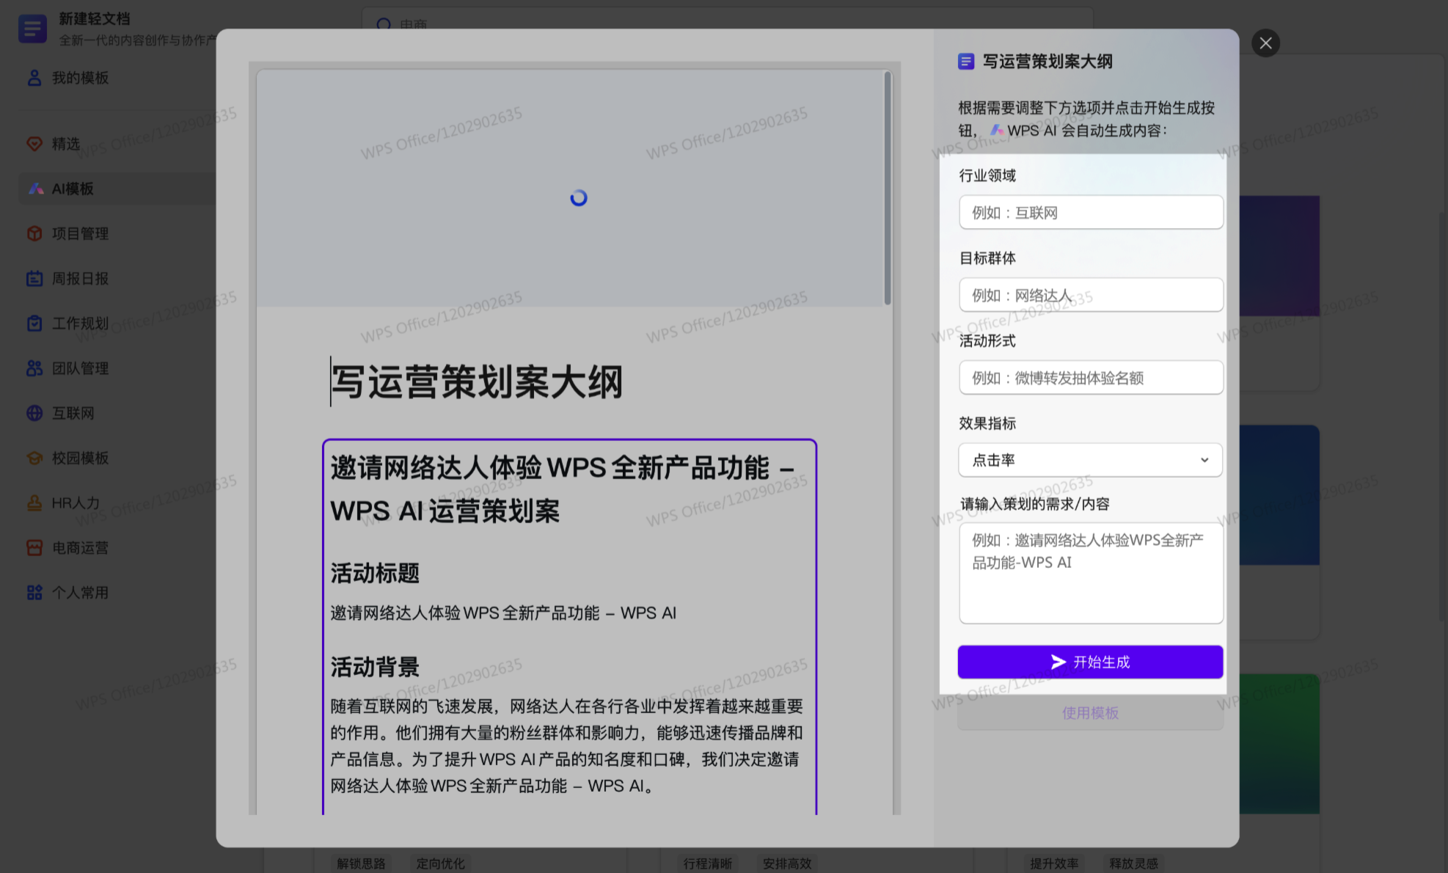The width and height of the screenshot is (1448, 873).
Task: Click the 使用模板 button
Action: [1089, 713]
